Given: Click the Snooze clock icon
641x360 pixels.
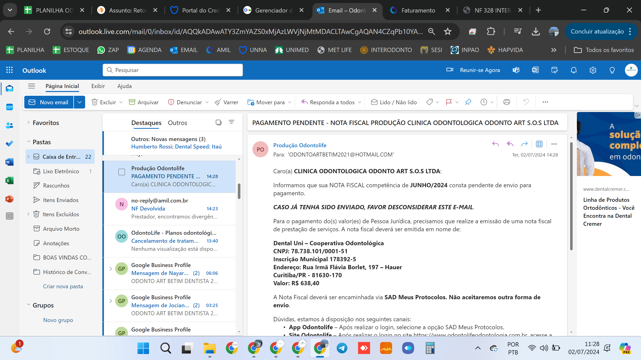Looking at the screenshot, I should pyautogui.click(x=484, y=102).
